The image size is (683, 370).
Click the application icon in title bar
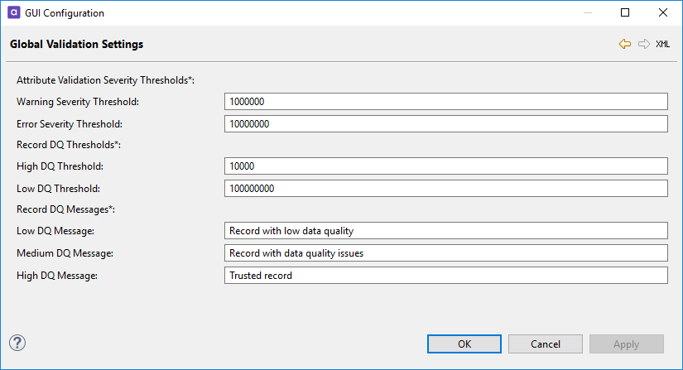tap(13, 13)
